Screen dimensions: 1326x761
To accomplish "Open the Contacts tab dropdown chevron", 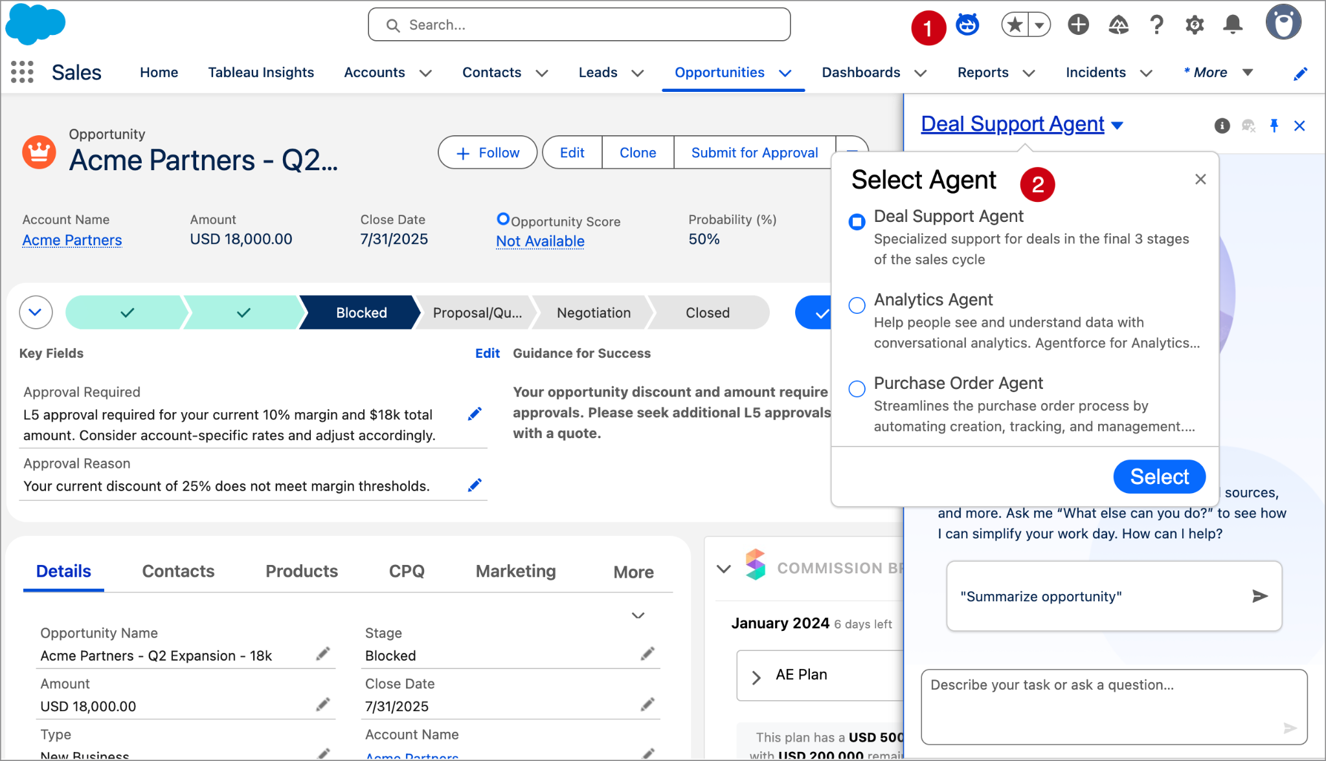I will (542, 73).
